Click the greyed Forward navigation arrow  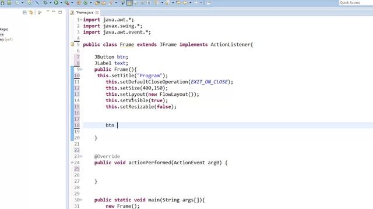(196, 2)
